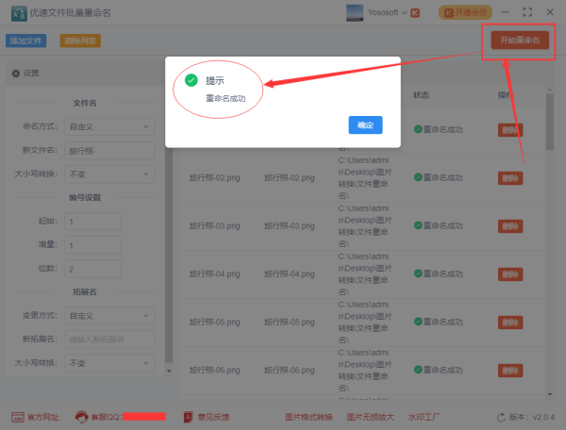Click the 清除列表 button
Viewport: 566px width, 430px height.
pos(80,41)
